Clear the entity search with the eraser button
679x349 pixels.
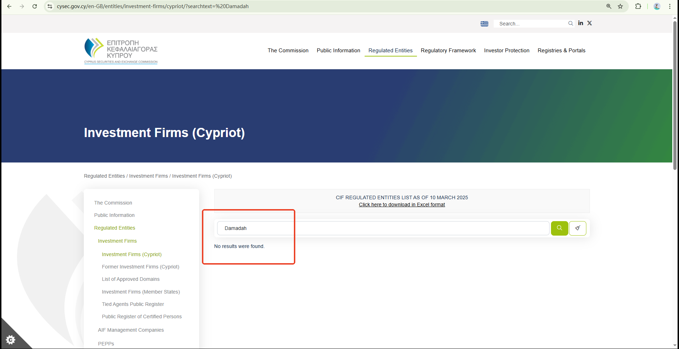point(578,228)
